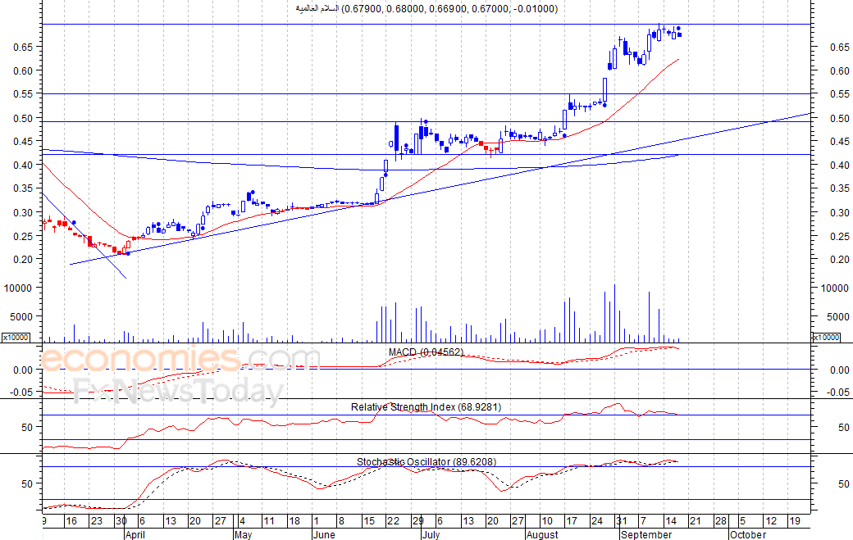Screen dimensions: 853x540
Task: Click date label 16 on the time axis
Action: (x=71, y=521)
